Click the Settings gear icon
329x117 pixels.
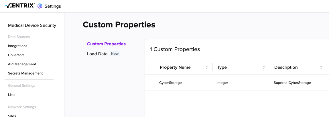coord(40,6)
